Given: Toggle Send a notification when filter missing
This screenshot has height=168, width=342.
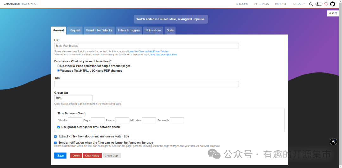Looking at the screenshot, I should tap(55, 143).
